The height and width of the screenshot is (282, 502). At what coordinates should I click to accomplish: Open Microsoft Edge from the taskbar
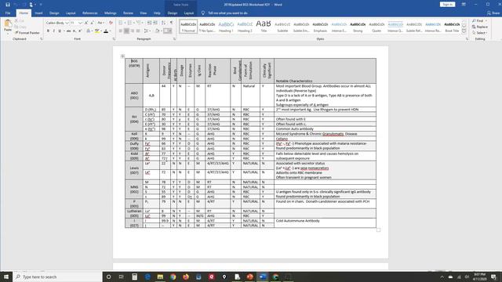pos(147,277)
